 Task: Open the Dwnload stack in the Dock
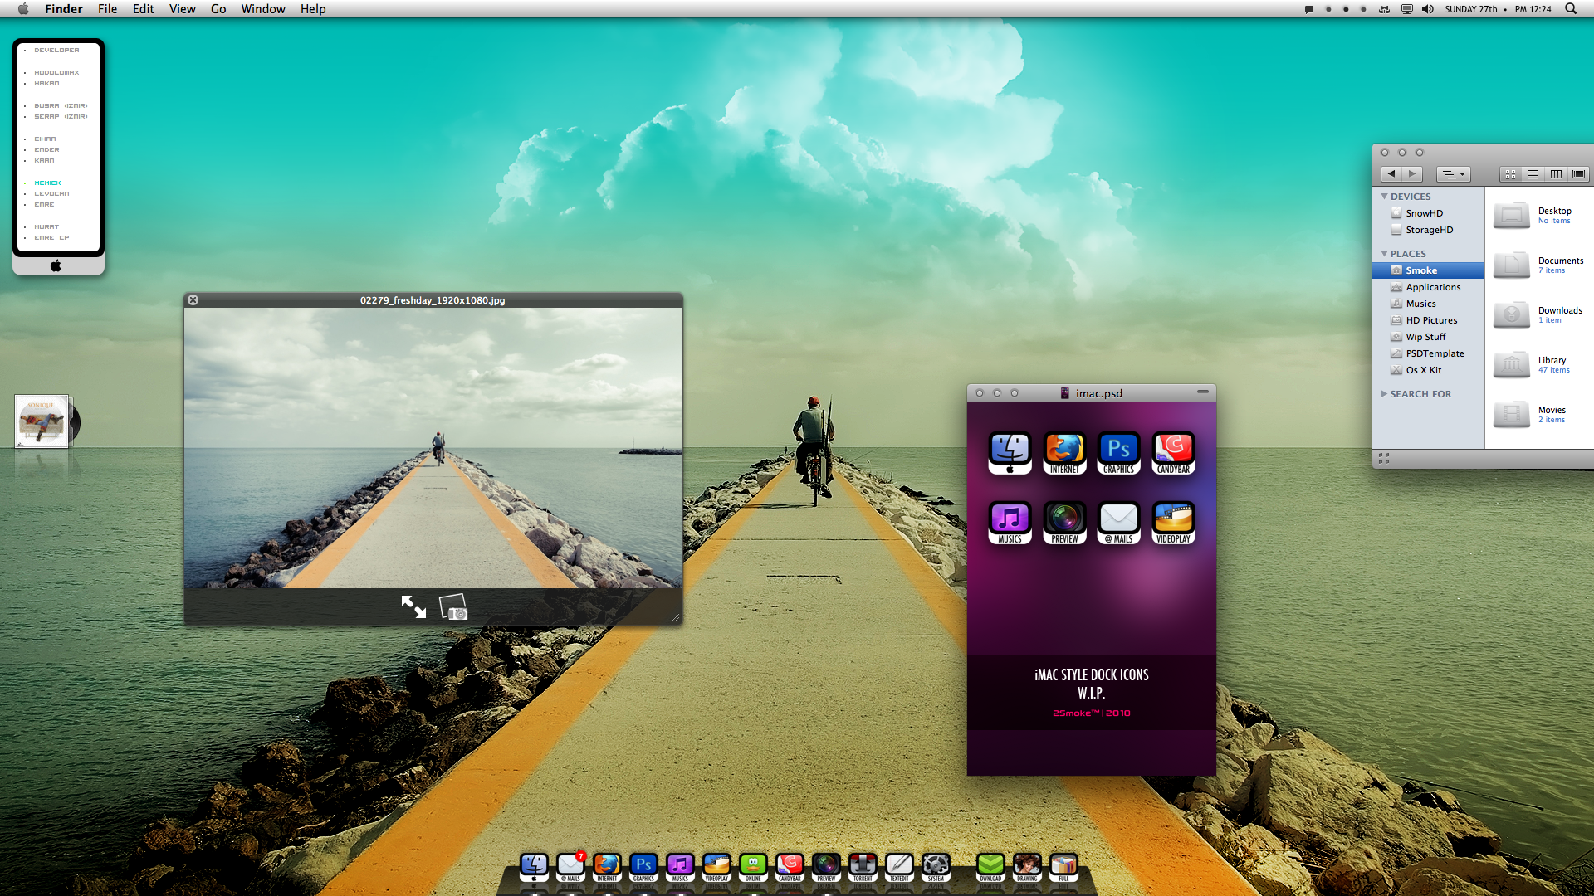(990, 866)
